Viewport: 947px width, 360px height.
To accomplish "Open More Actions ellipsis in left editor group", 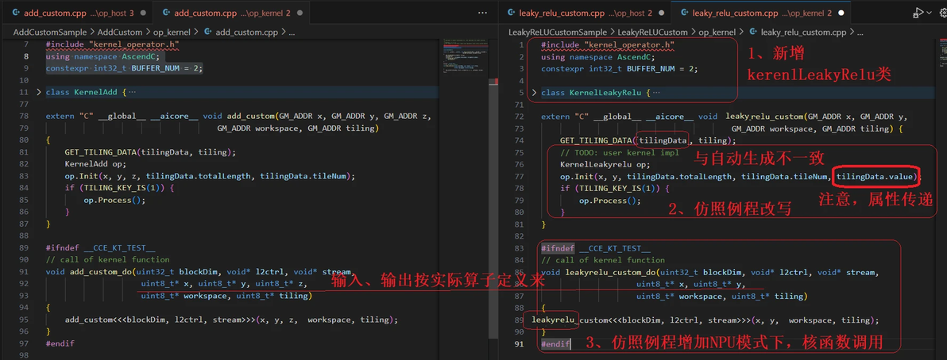I will coord(482,13).
